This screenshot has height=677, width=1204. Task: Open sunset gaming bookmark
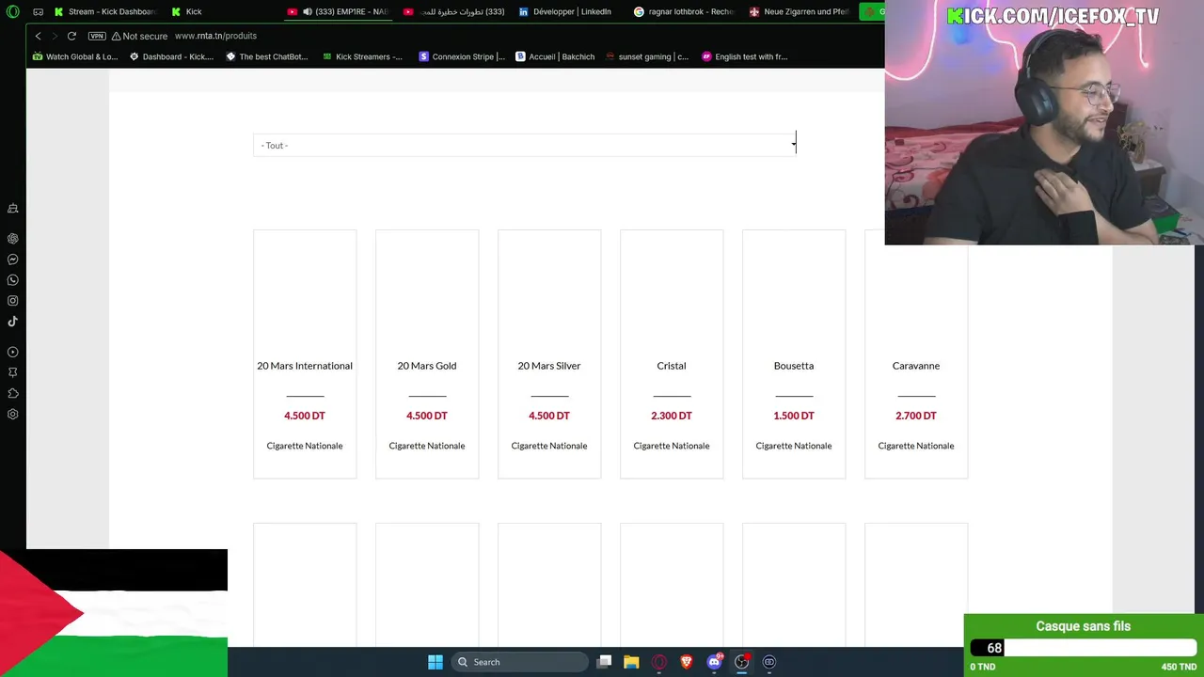tap(647, 56)
